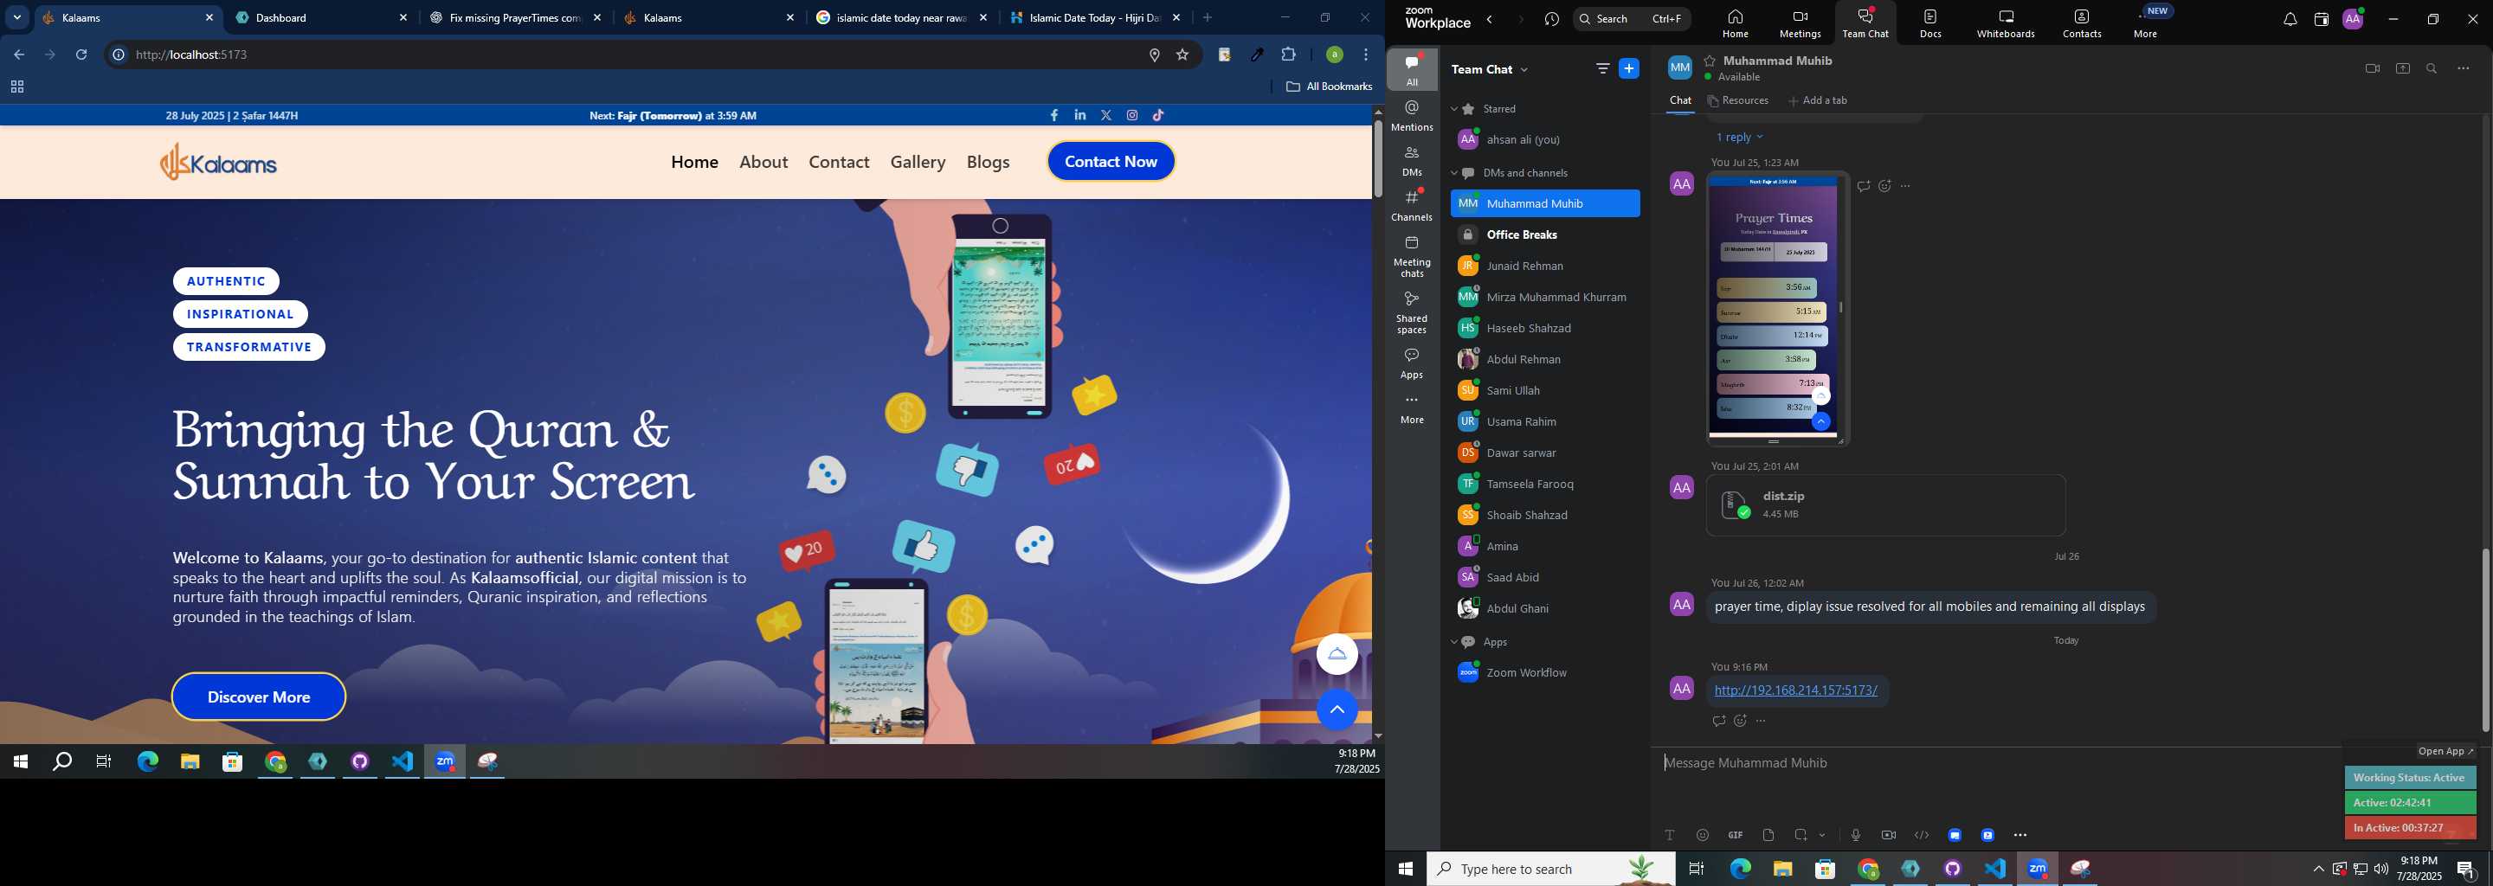Open the LinkedIn icon on Kalaams site
Image resolution: width=2493 pixels, height=886 pixels.
click(1080, 115)
